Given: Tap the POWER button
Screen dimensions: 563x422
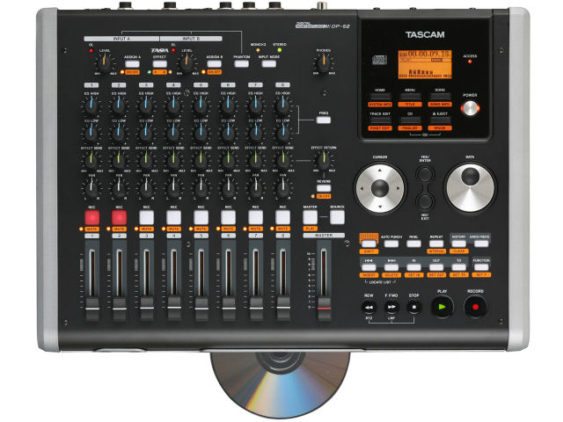Looking at the screenshot, I should pos(470,108).
